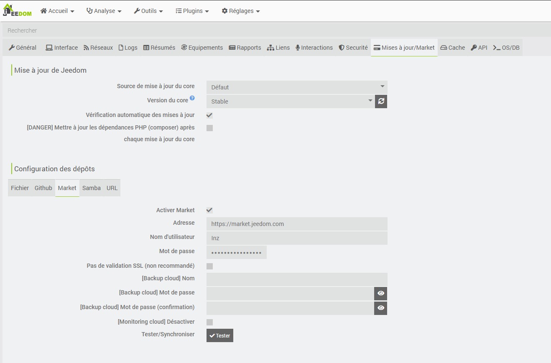
Task: Switch to the Logs tab
Action: coord(128,48)
